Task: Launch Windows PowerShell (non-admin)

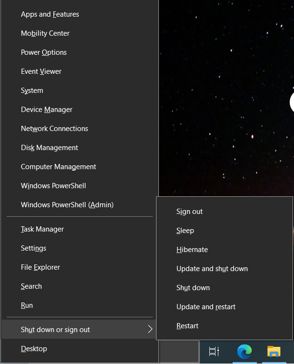Action: point(79,186)
